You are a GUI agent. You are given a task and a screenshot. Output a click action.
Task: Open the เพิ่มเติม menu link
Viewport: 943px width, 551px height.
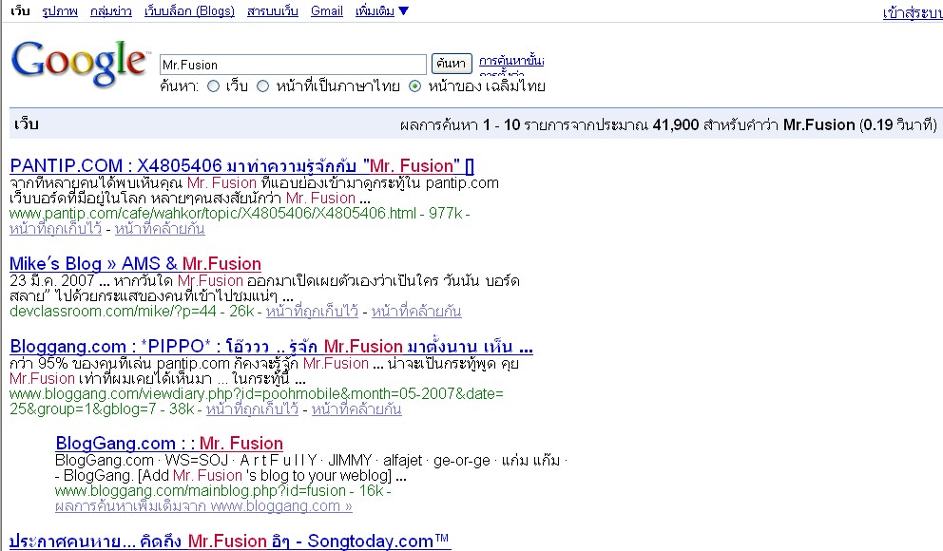coord(375,11)
